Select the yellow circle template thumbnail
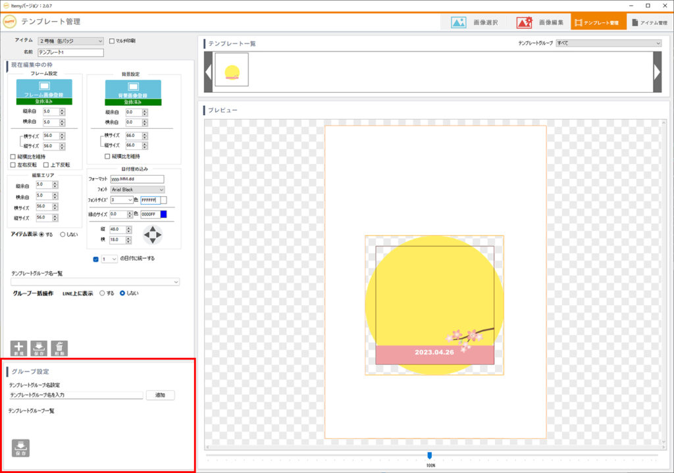The height and width of the screenshot is (473, 674). (232, 70)
